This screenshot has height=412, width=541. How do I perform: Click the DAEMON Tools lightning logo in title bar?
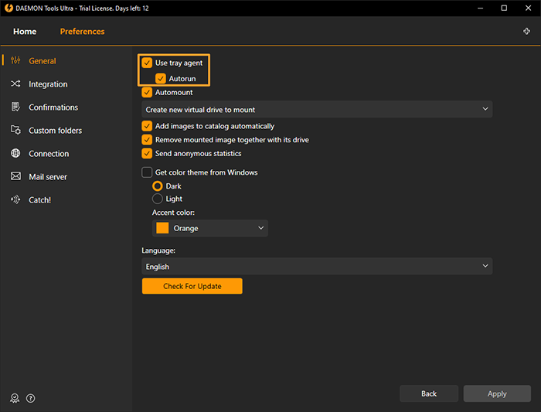(x=9, y=8)
